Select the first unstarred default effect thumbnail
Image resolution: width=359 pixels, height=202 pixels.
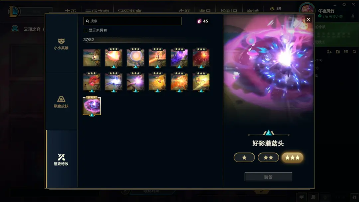(92, 58)
